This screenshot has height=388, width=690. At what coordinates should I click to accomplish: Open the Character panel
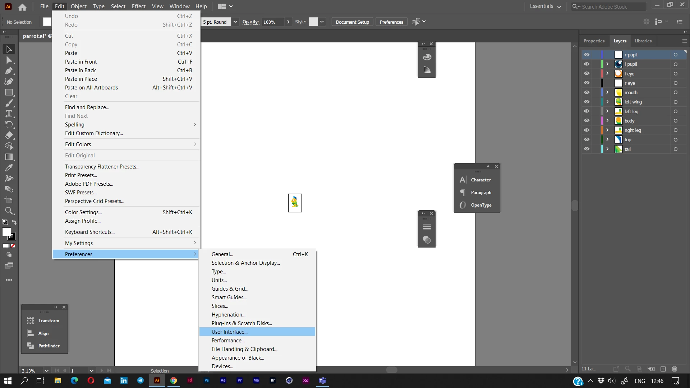(x=480, y=180)
